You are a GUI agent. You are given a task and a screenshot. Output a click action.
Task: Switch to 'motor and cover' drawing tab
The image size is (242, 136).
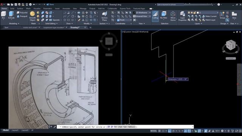(x=30, y=28)
